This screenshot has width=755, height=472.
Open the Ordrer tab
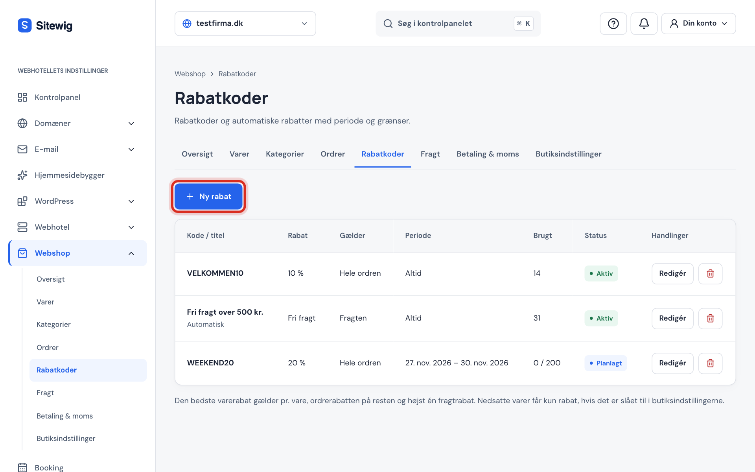tap(332, 154)
